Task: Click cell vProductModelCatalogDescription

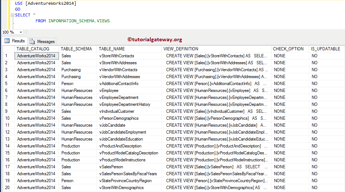Action: click(129, 153)
